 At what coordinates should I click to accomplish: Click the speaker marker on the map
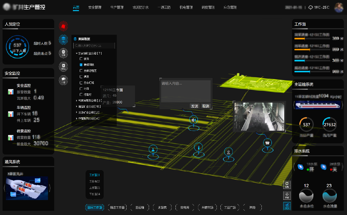[194, 120]
